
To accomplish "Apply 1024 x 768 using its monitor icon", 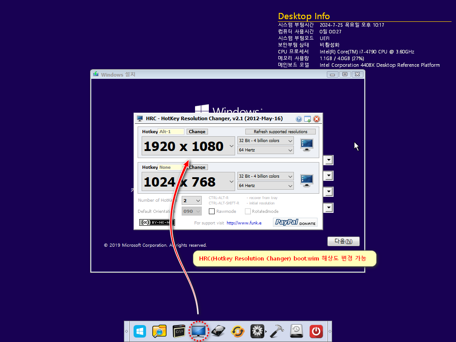I will (307, 181).
